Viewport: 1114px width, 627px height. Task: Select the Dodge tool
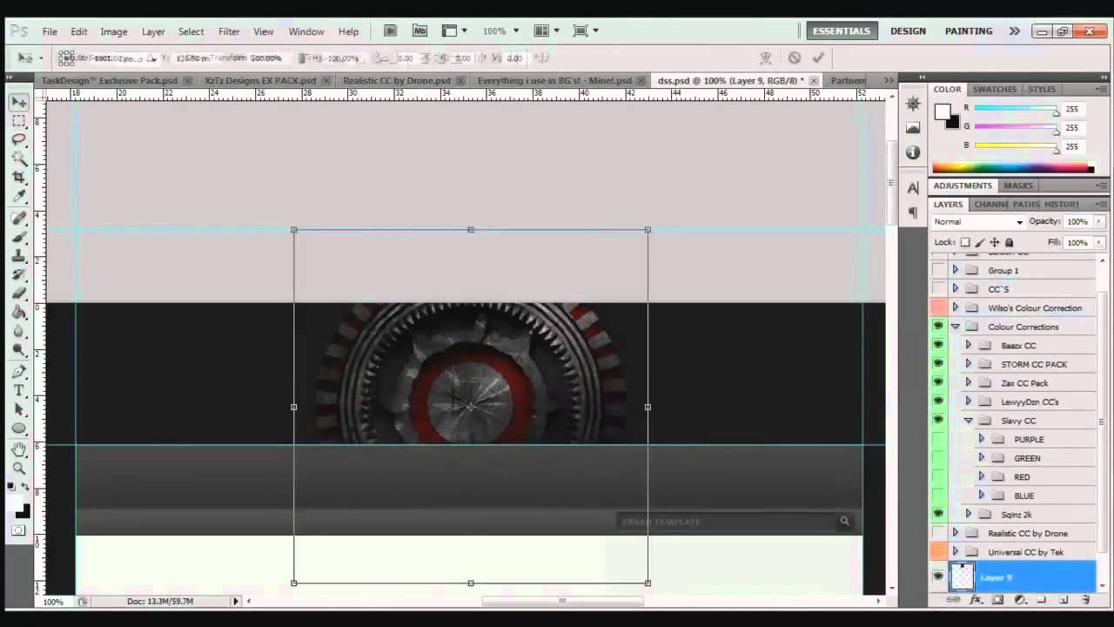19,349
